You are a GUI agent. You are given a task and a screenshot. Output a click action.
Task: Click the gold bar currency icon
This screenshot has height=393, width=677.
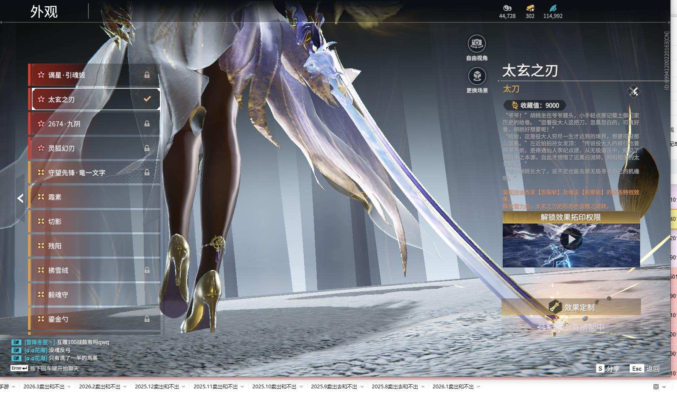pos(530,8)
